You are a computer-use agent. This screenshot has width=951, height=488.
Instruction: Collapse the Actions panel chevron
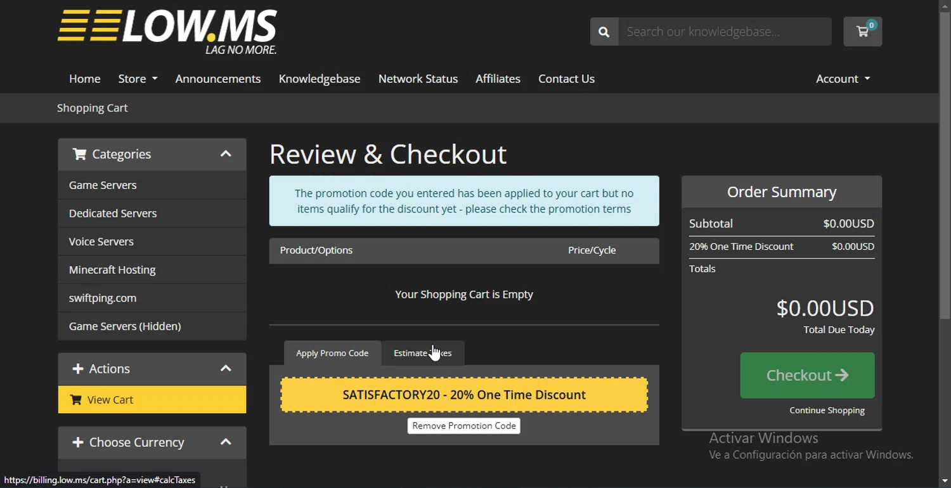coord(226,369)
